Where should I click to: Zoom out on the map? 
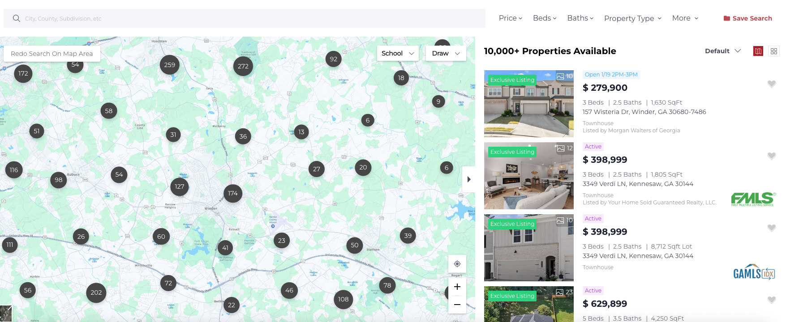457,305
